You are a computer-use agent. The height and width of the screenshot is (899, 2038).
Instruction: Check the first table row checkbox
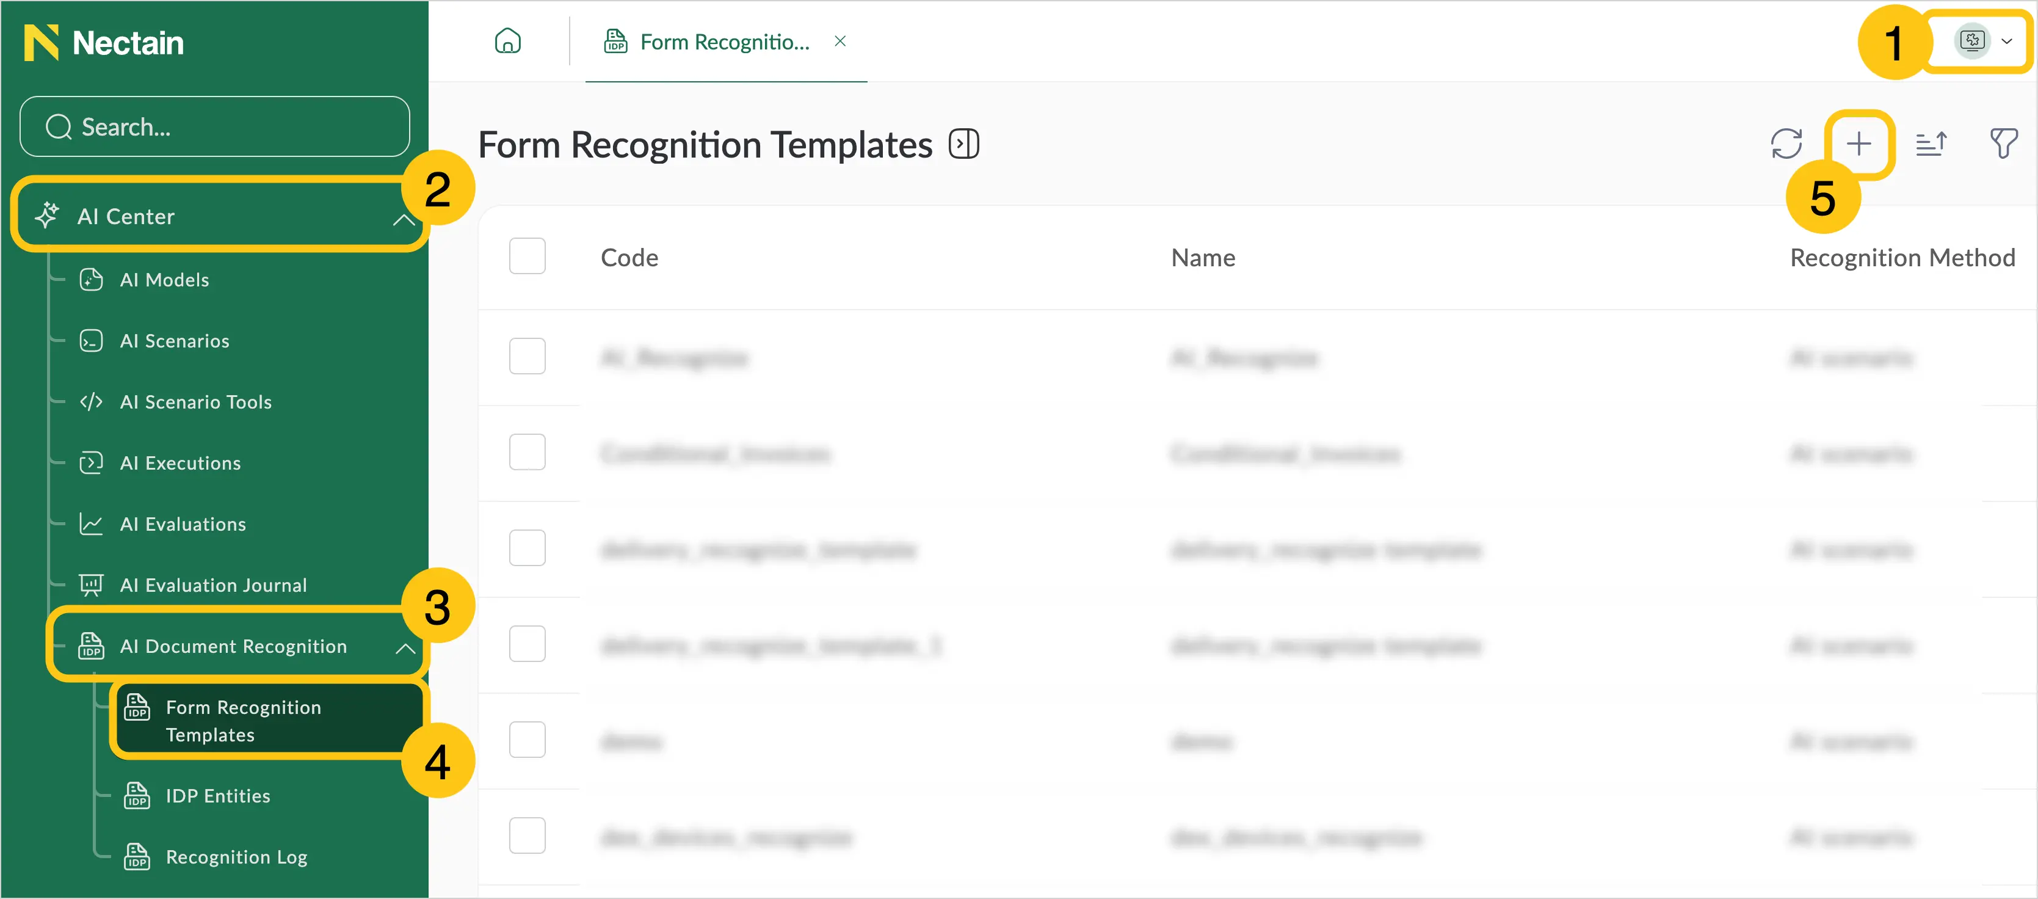(x=527, y=357)
